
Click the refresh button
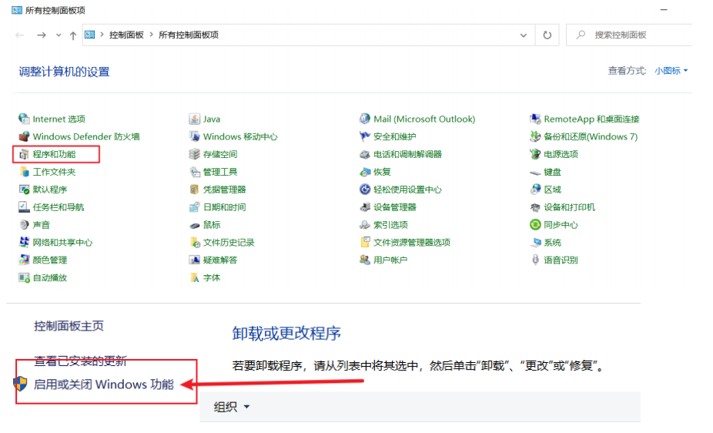click(547, 35)
